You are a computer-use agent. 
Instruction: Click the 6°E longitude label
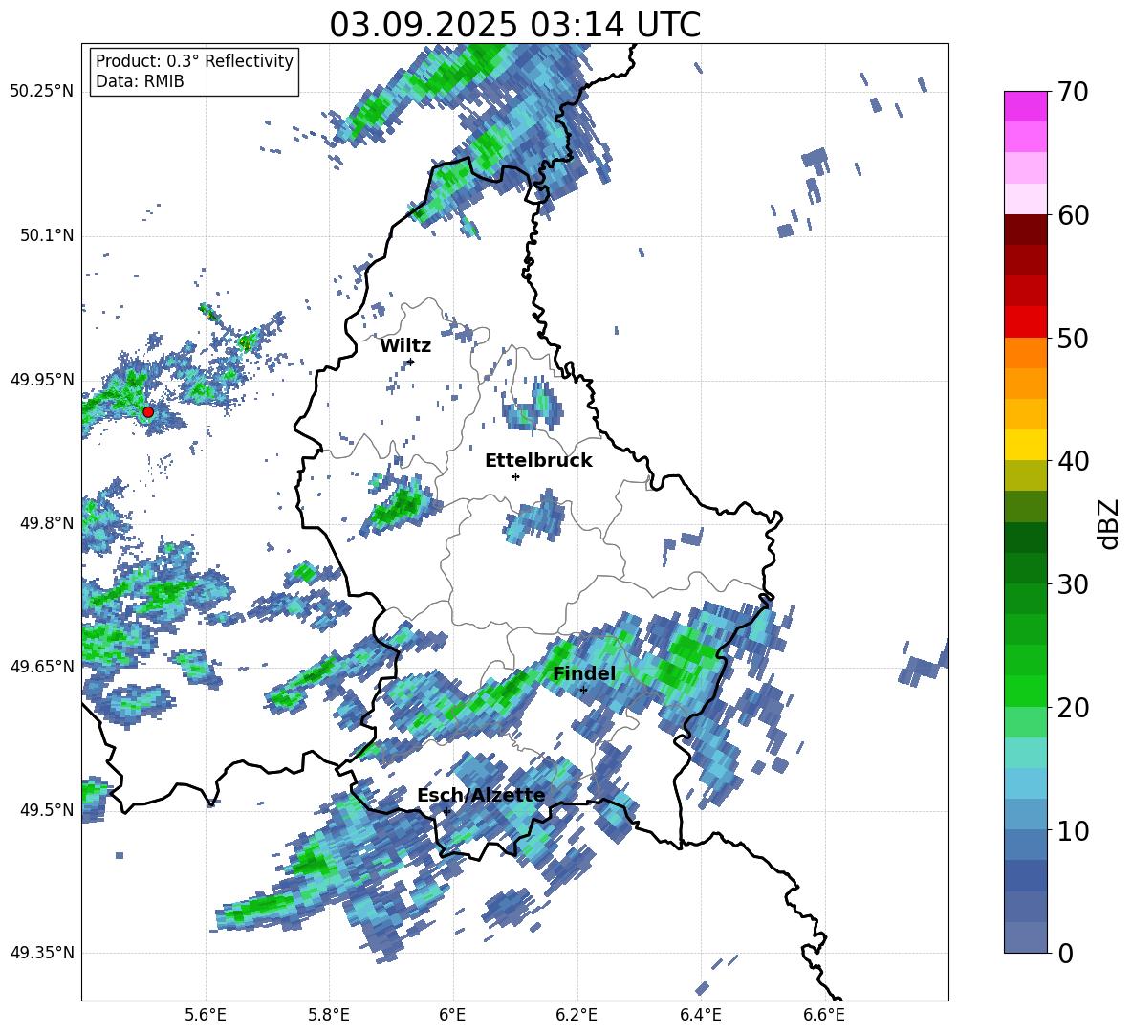[452, 1015]
